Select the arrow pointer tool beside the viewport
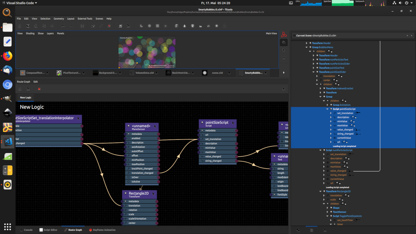Viewport: 416px width, 234px height. click(283, 50)
